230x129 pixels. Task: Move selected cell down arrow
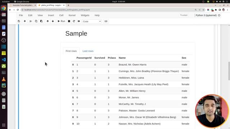(53, 21)
